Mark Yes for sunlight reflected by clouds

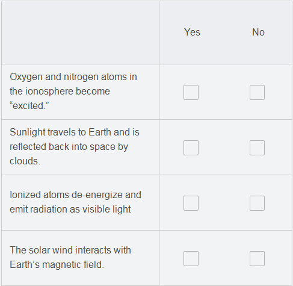[x=191, y=148]
